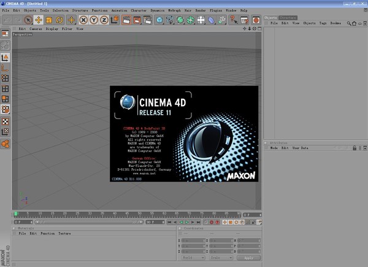Toggle the X axis lock
The height and width of the screenshot is (267, 368).
tap(83, 20)
